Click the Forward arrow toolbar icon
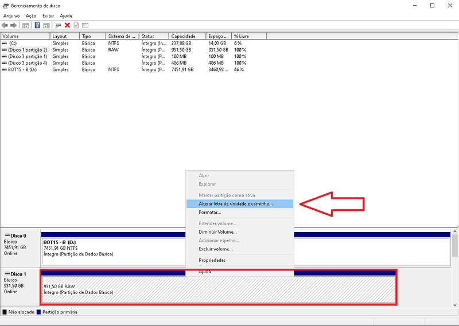459x326 pixels. pos(13,25)
